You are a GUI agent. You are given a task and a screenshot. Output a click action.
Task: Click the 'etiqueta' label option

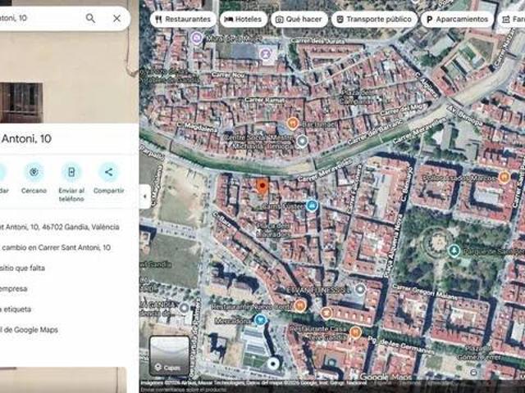pos(16,309)
